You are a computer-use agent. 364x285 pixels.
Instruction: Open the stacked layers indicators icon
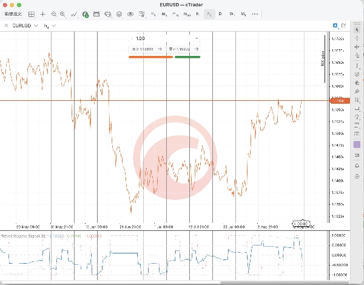pyautogui.click(x=119, y=14)
